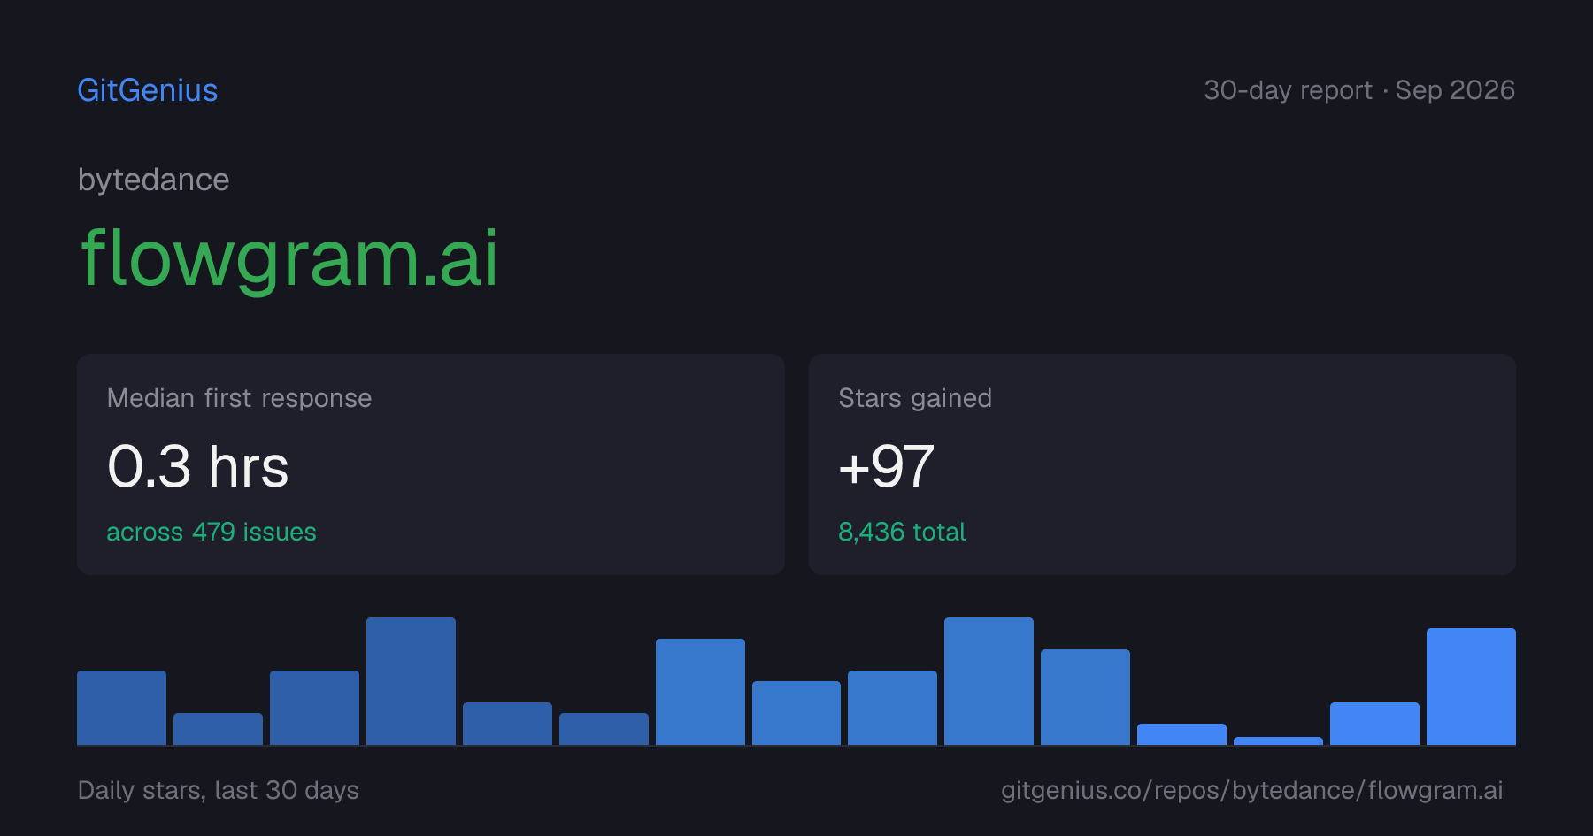The width and height of the screenshot is (1593, 836).
Task: Select the last bright blue chart bar
Action: click(1471, 686)
